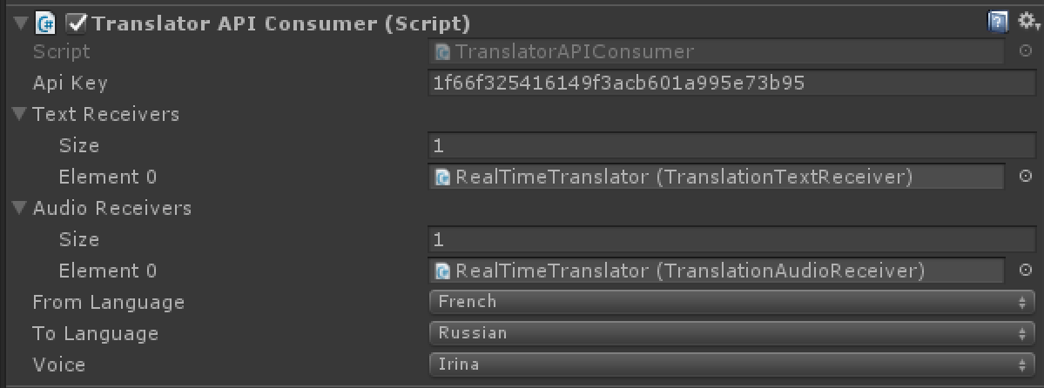Click into the Api Key text field
This screenshot has height=388, width=1044.
(731, 84)
